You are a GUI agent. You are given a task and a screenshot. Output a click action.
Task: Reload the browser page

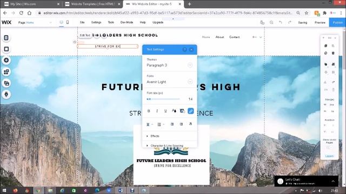pos(21,13)
